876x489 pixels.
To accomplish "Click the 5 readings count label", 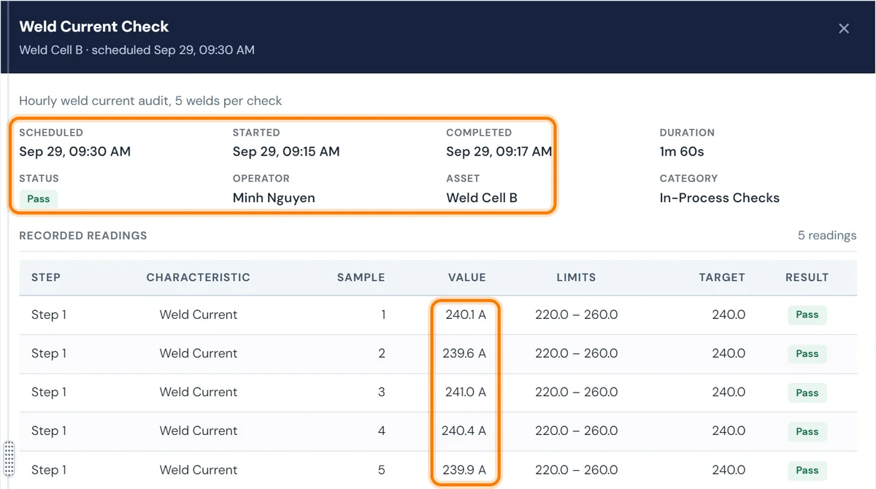I will [827, 236].
